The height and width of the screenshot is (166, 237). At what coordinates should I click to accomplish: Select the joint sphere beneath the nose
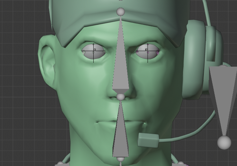click(x=121, y=97)
